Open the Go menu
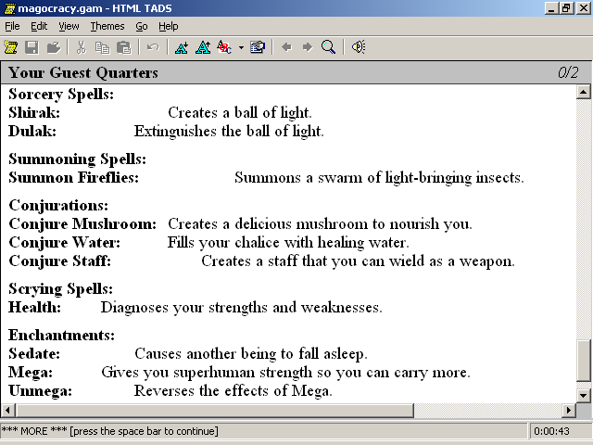 pos(141,26)
